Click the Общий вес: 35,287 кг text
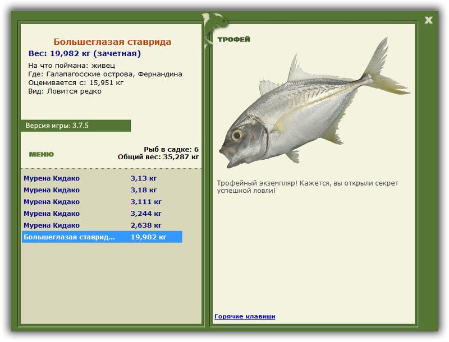The width and height of the screenshot is (449, 342). pyautogui.click(x=158, y=156)
